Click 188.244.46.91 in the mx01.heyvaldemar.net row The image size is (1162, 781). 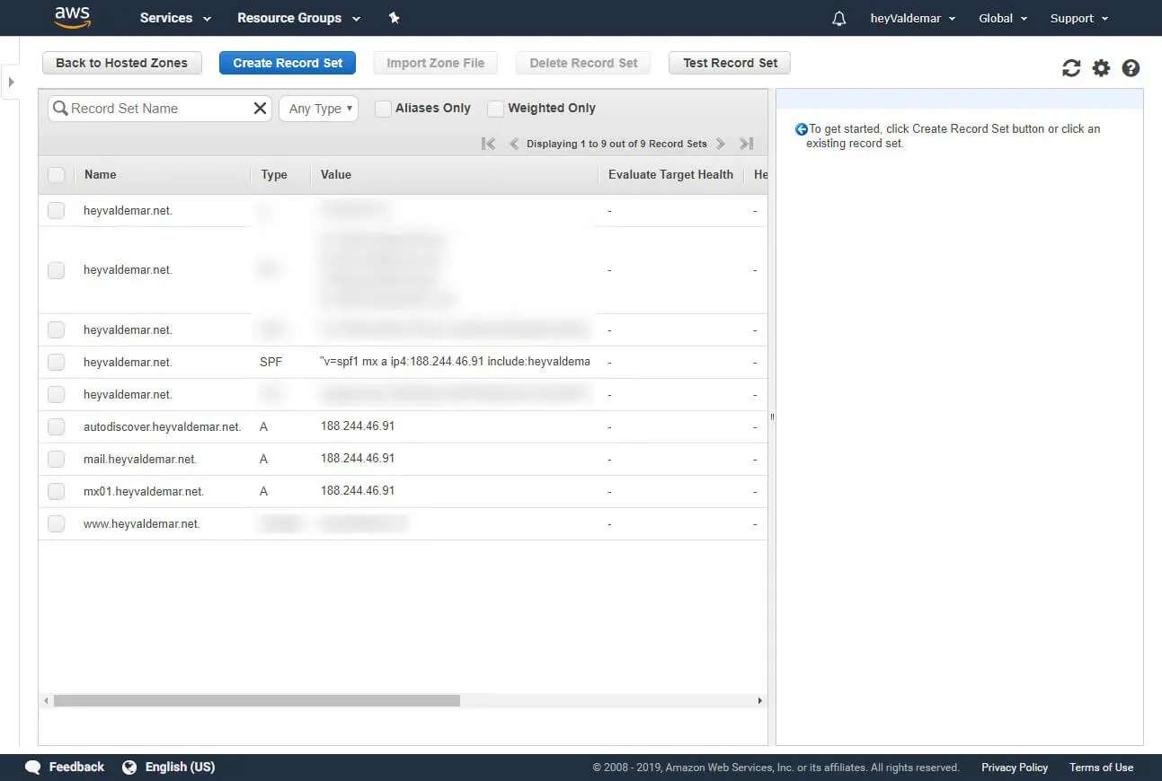358,491
